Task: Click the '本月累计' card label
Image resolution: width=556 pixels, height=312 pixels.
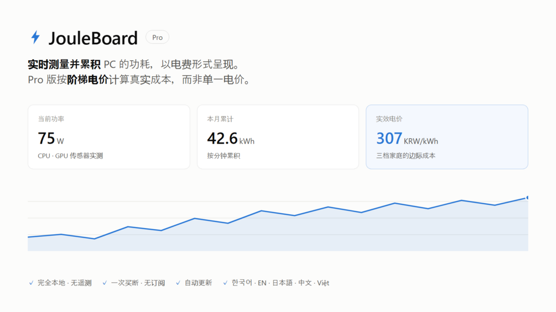Action: 220,119
